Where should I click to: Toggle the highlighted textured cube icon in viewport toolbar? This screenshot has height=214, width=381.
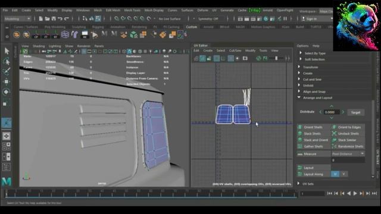tap(129, 51)
